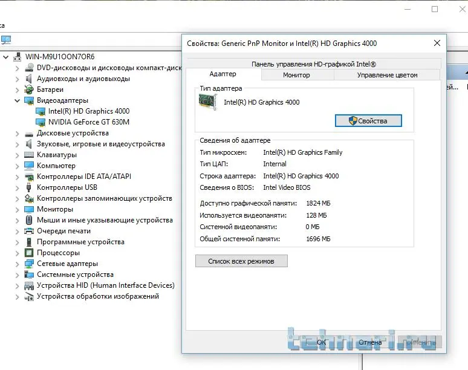Click the 1696 МБ shared memory value
Image resolution: width=468 pixels, height=370 pixels.
pos(318,239)
